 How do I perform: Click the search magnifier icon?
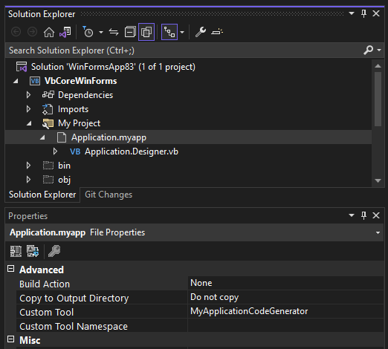pyautogui.click(x=369, y=50)
